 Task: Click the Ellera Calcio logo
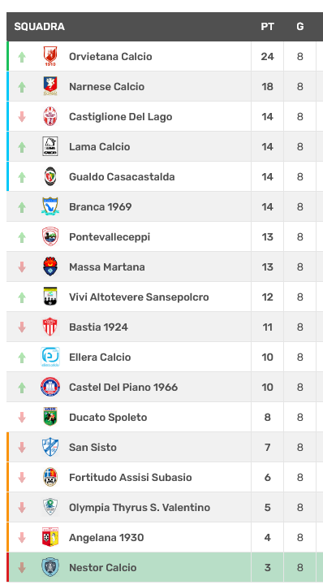click(x=50, y=357)
